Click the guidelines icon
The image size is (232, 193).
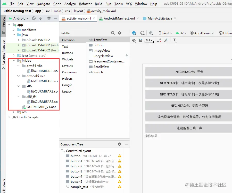(175, 40)
